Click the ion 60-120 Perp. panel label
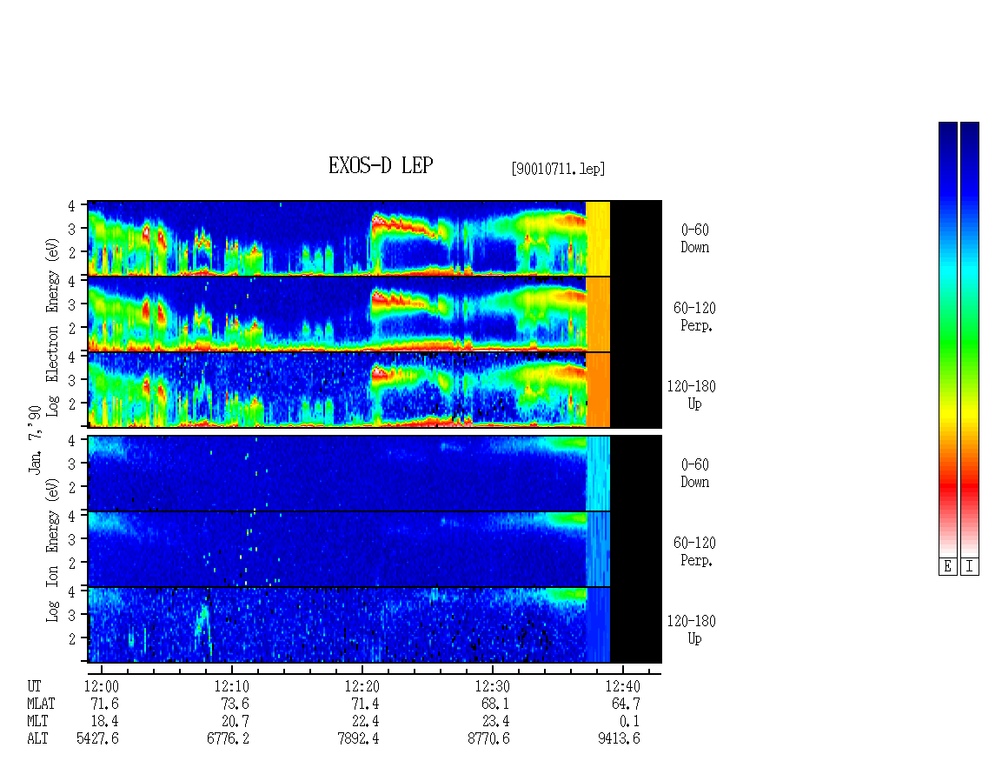982x761 pixels. [x=694, y=552]
